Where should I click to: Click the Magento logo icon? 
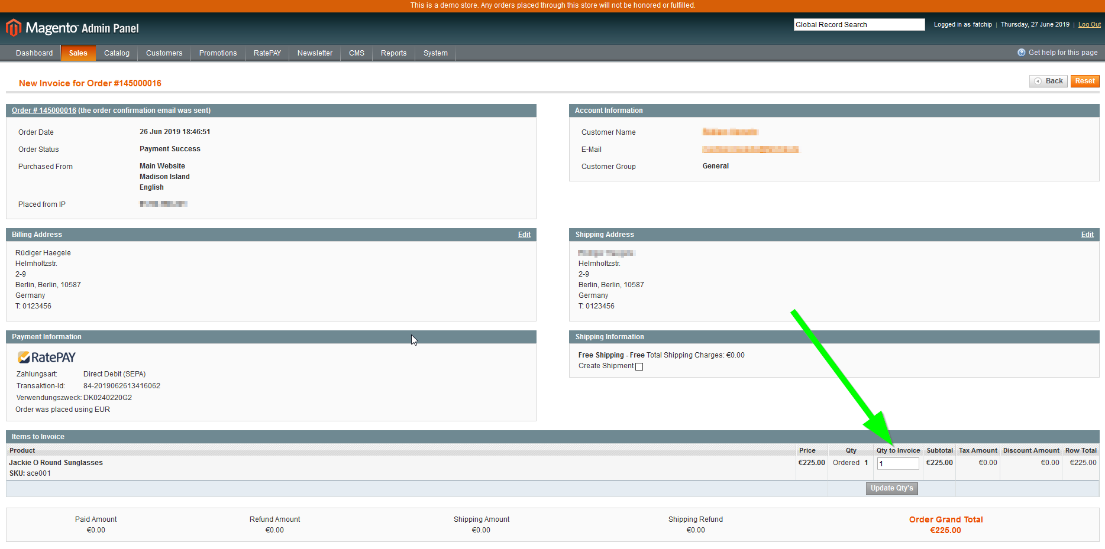14,28
